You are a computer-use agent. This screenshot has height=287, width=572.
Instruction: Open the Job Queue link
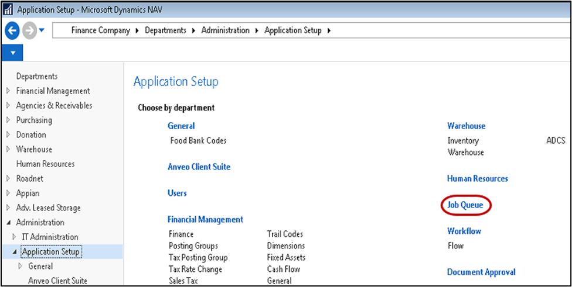(x=465, y=205)
